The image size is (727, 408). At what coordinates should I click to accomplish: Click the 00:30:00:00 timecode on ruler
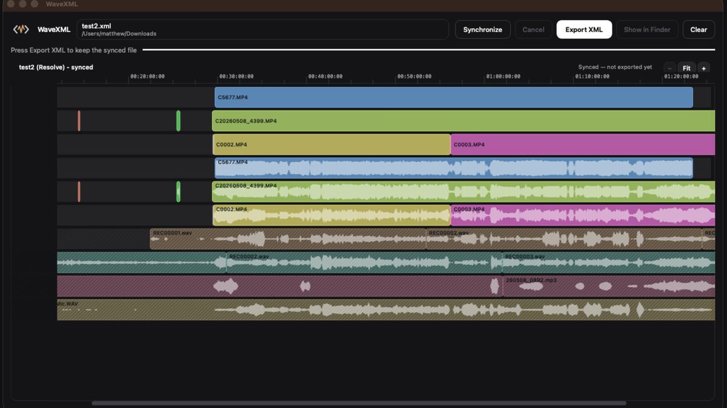coord(236,77)
